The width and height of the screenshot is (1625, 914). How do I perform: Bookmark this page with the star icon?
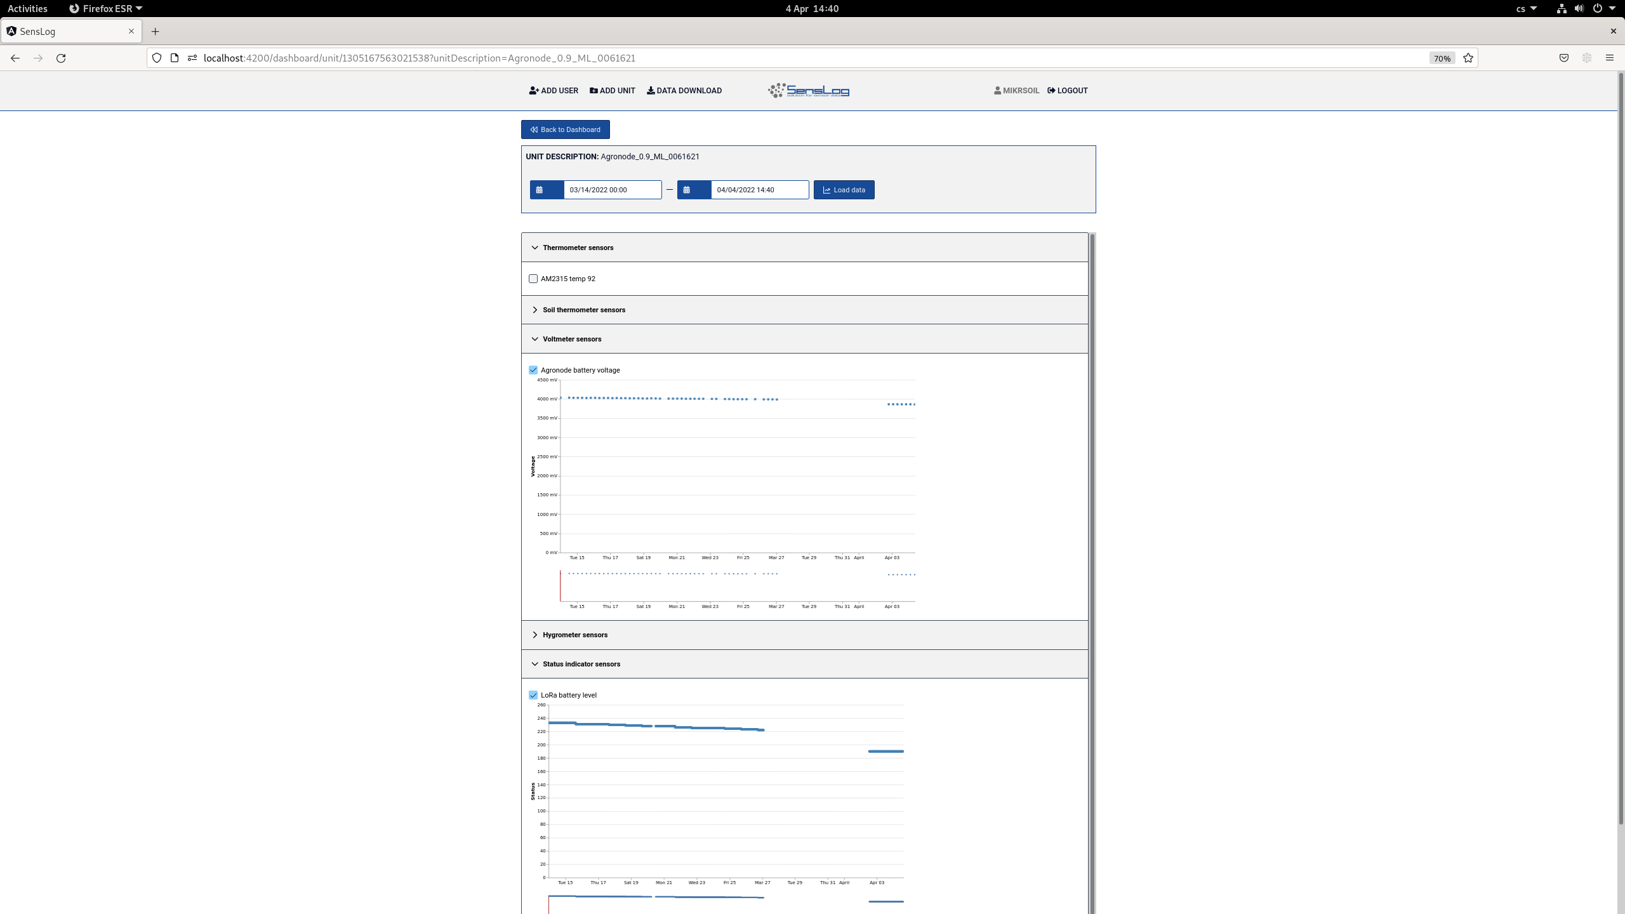1468,58
